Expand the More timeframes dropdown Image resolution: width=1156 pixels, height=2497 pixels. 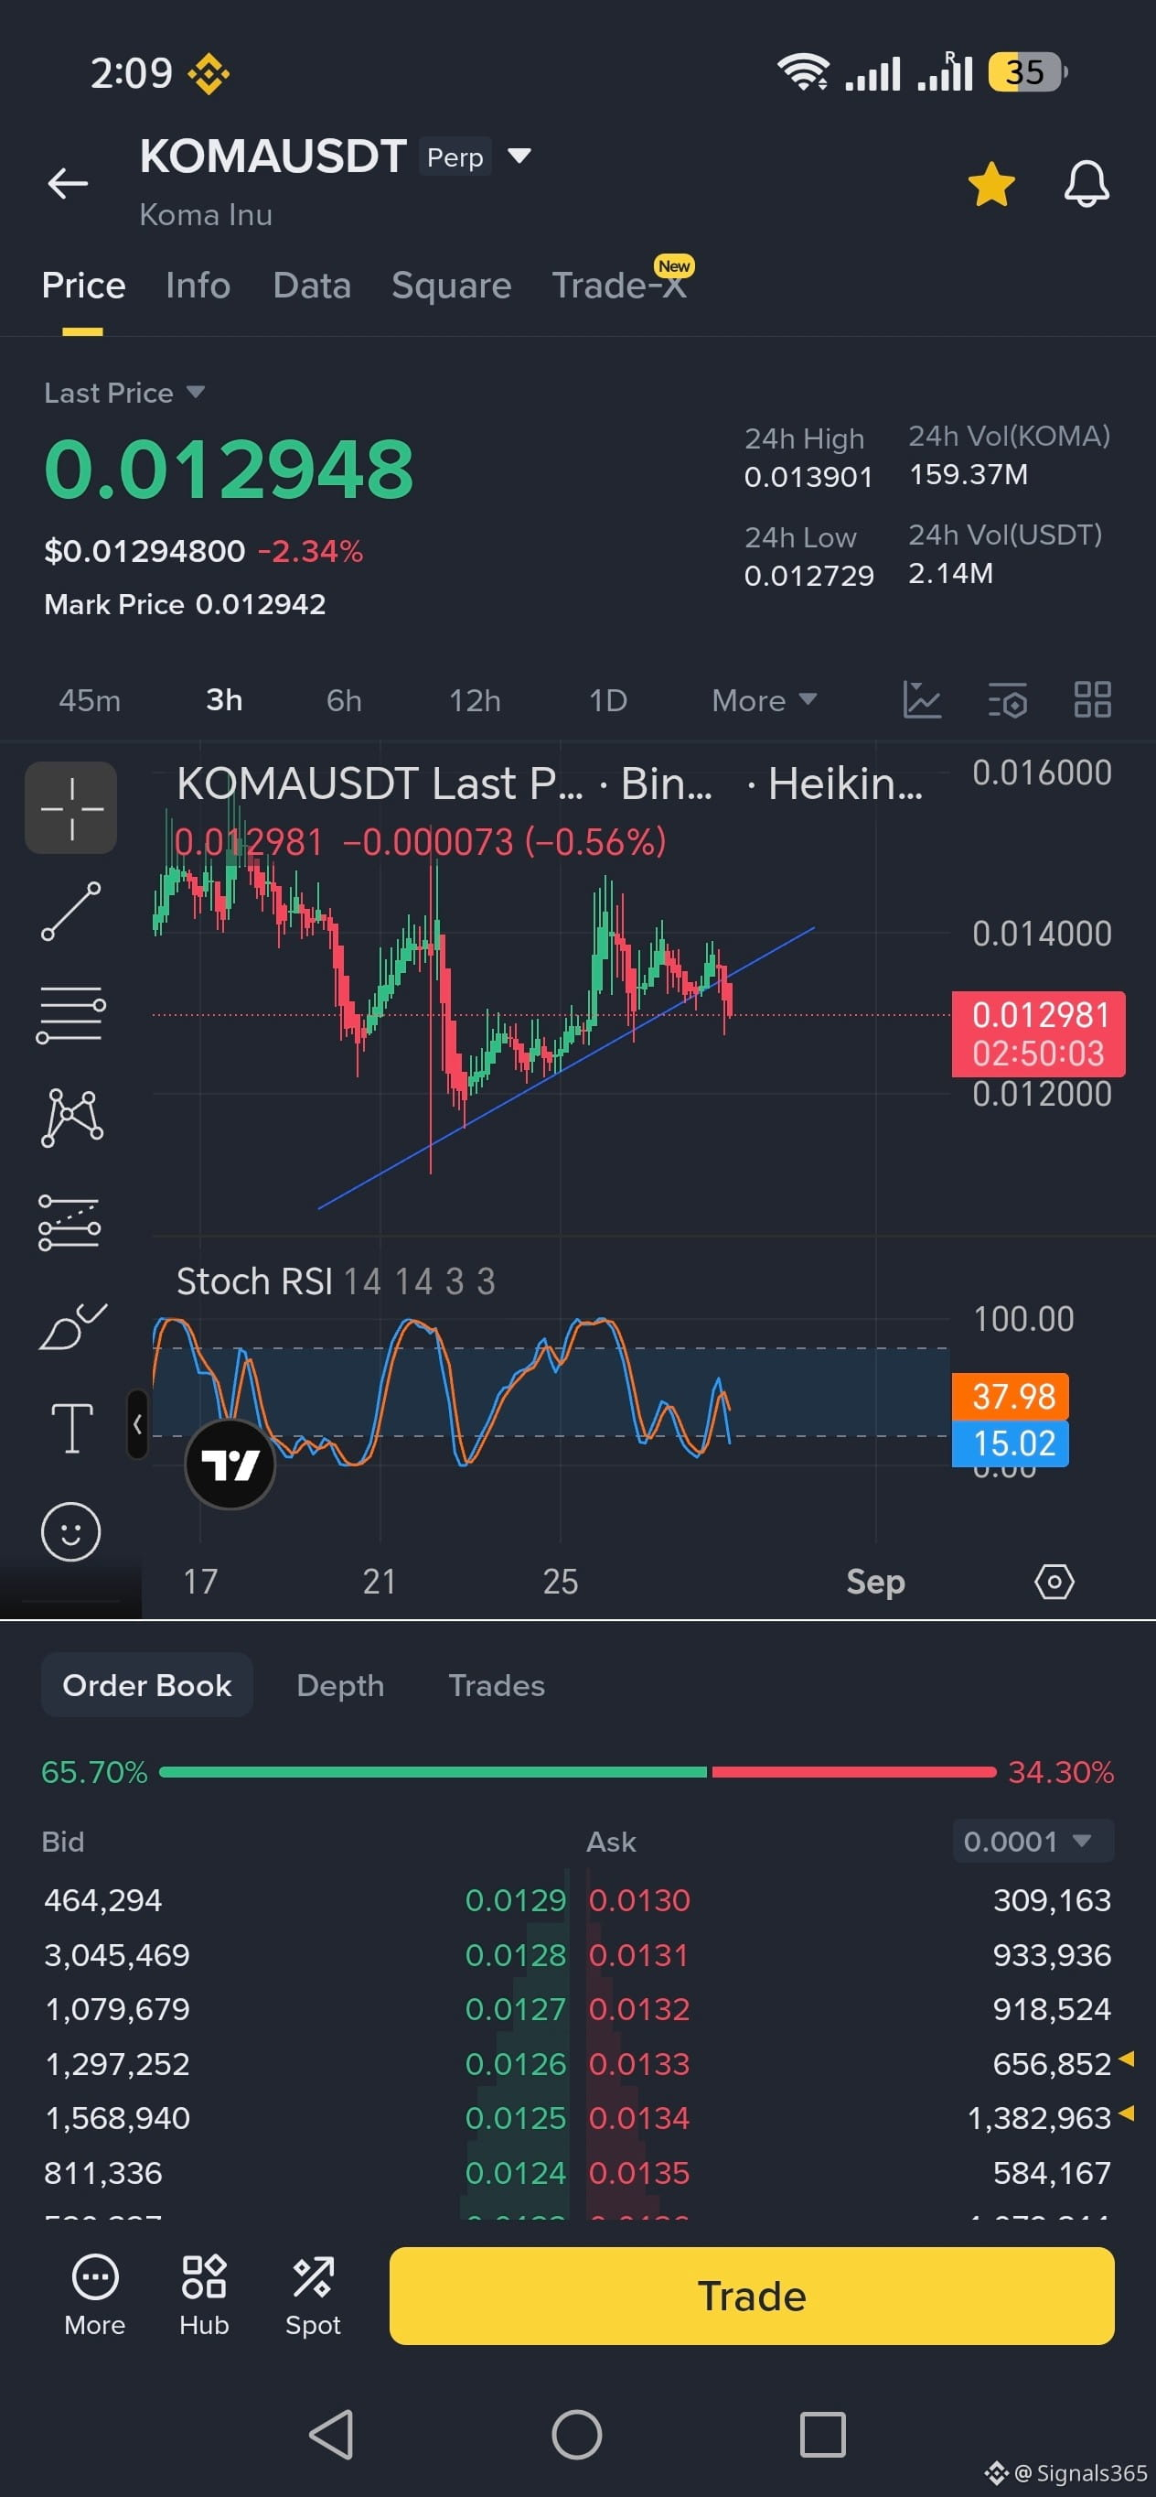point(764,700)
